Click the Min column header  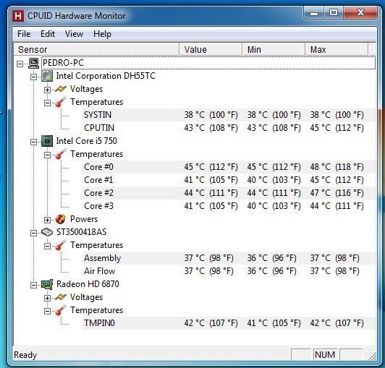(274, 50)
